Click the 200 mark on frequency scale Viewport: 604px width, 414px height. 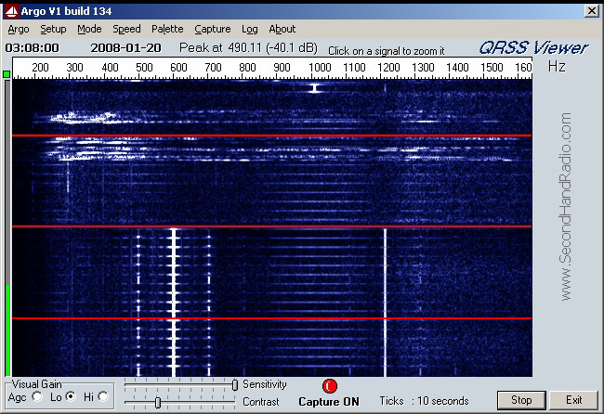pyautogui.click(x=40, y=68)
